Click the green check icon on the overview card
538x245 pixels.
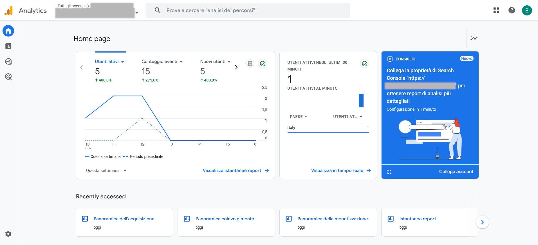tap(263, 63)
